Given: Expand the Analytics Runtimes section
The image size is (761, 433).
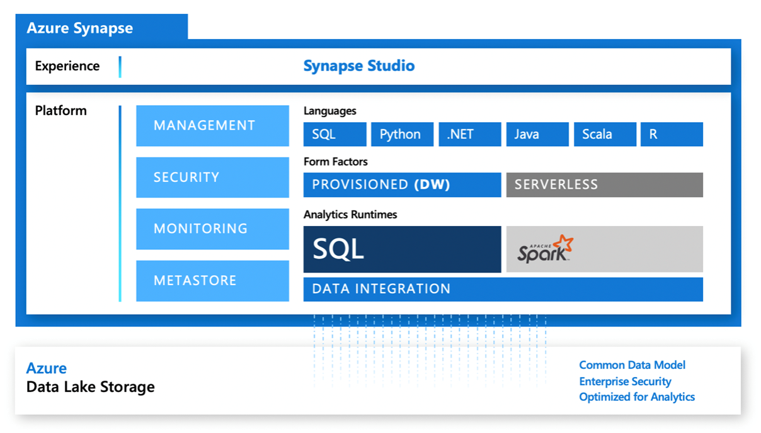Looking at the screenshot, I should pyautogui.click(x=350, y=215).
